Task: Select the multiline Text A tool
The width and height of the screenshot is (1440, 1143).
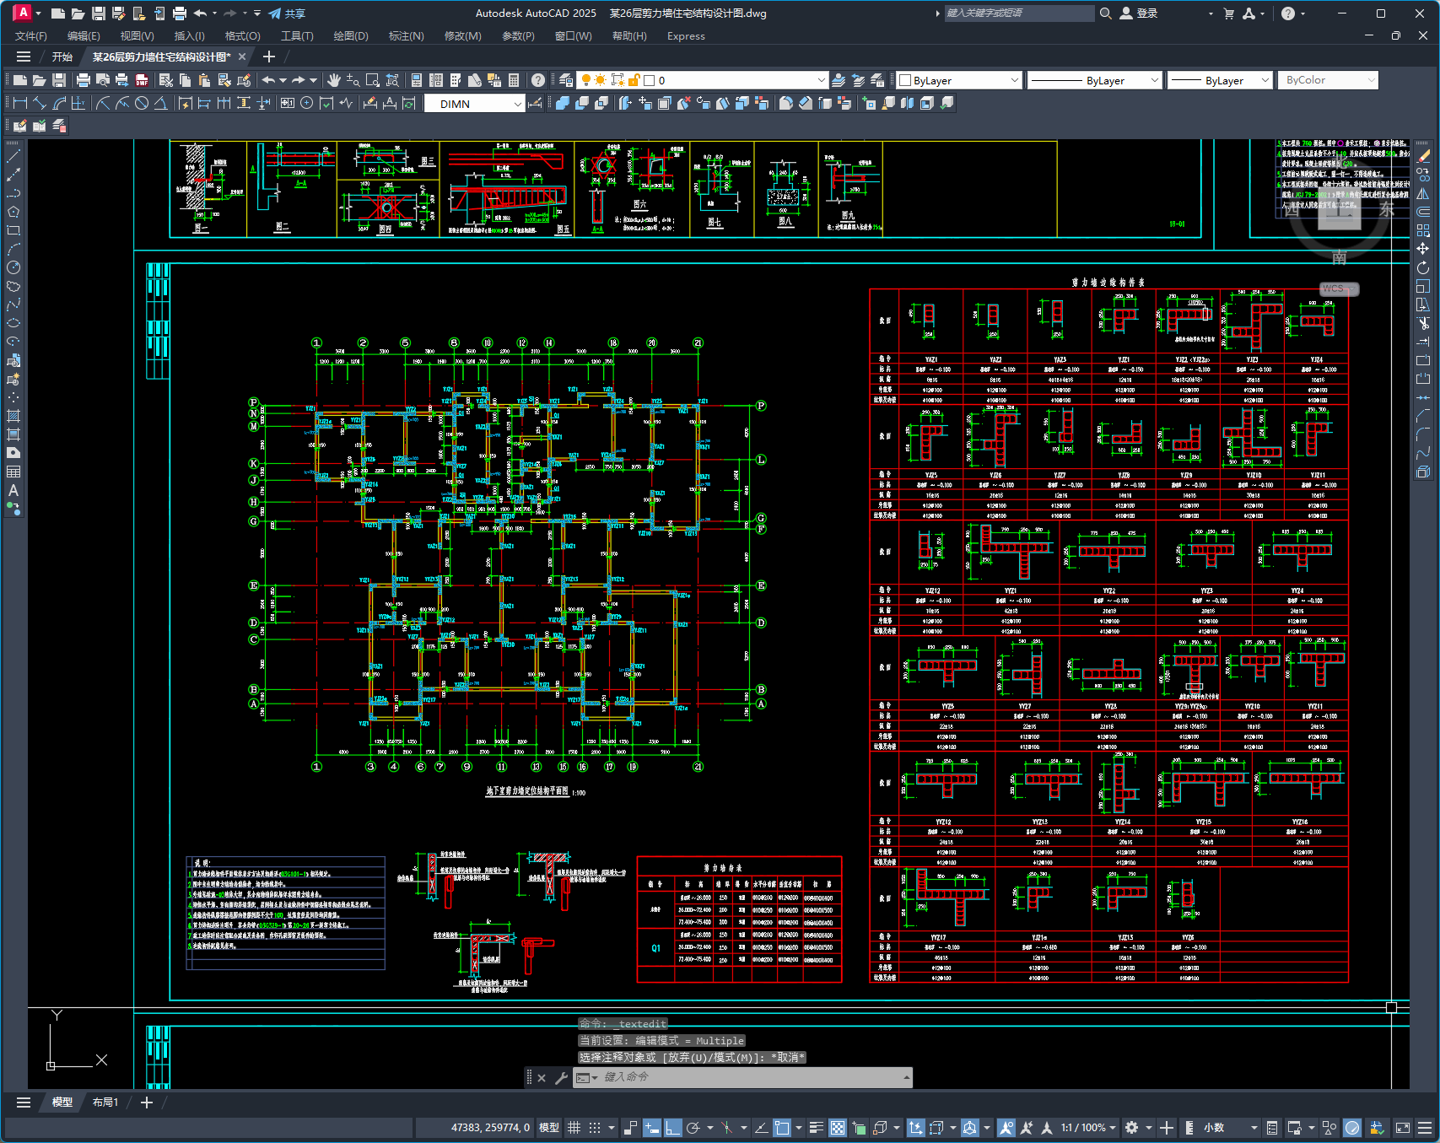Action: click(13, 490)
